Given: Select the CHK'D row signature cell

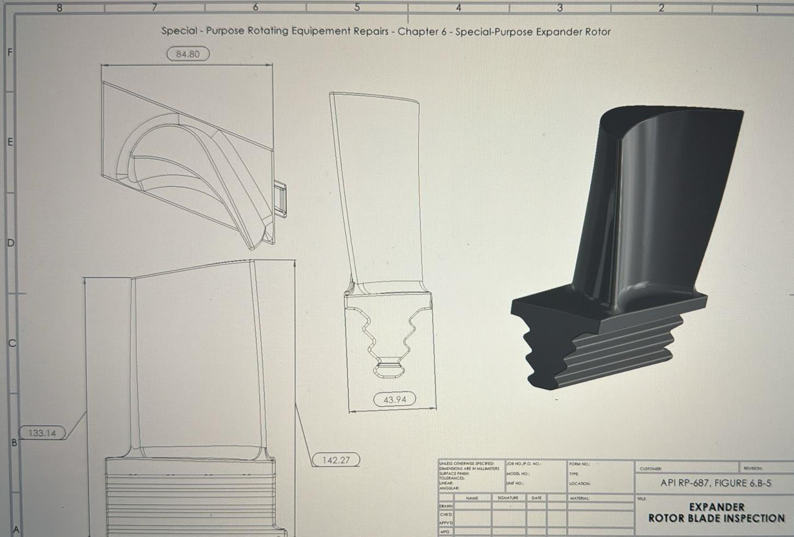Looking at the screenshot, I should coord(509,515).
